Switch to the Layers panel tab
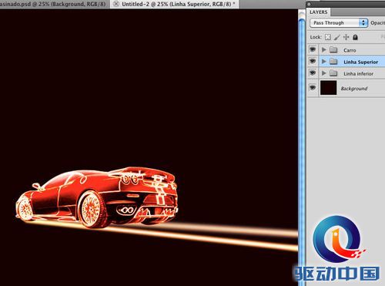385x286 pixels. (x=319, y=12)
